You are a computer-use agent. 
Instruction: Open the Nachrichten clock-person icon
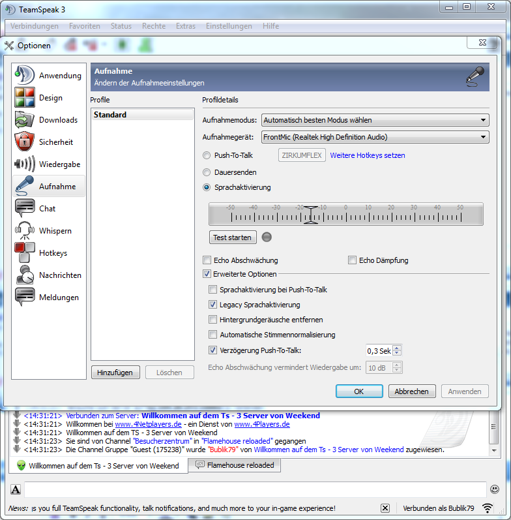25,275
